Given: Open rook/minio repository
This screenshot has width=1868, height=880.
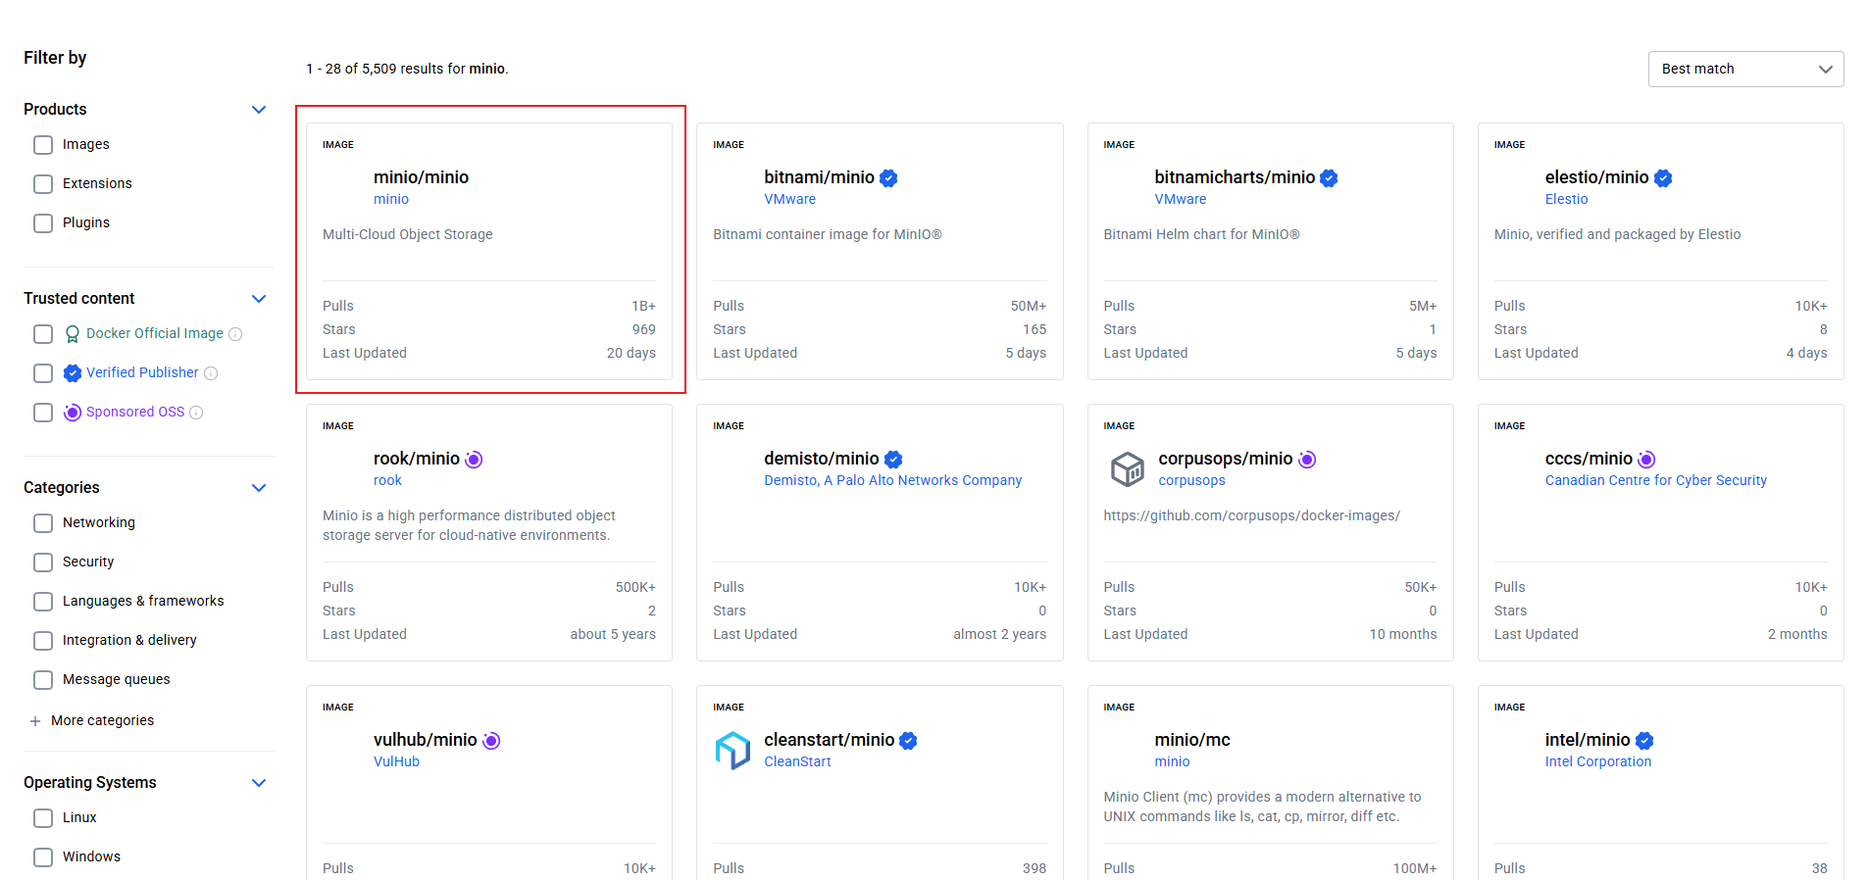Looking at the screenshot, I should coord(417,459).
